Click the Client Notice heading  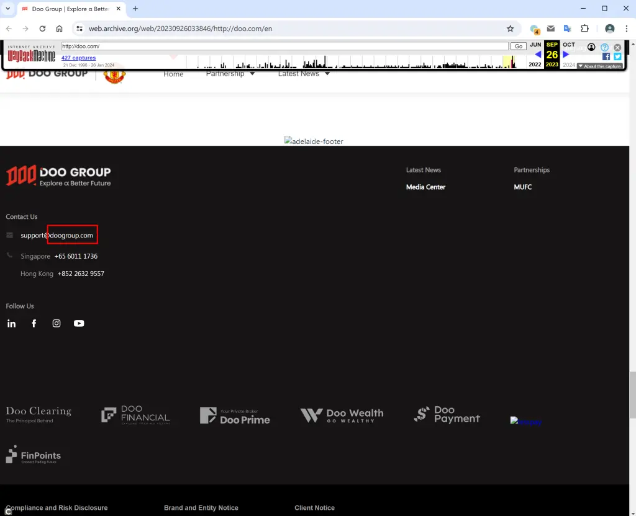(x=314, y=507)
